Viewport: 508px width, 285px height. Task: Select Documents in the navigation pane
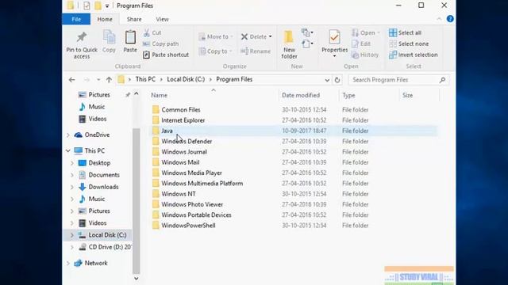[x=104, y=175]
